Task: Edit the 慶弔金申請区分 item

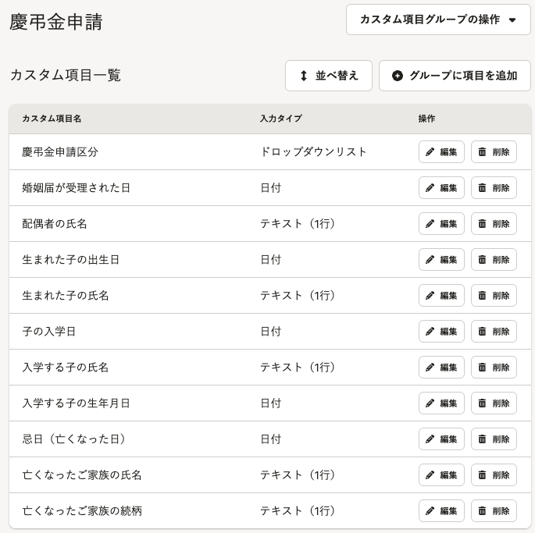Action: click(x=441, y=151)
